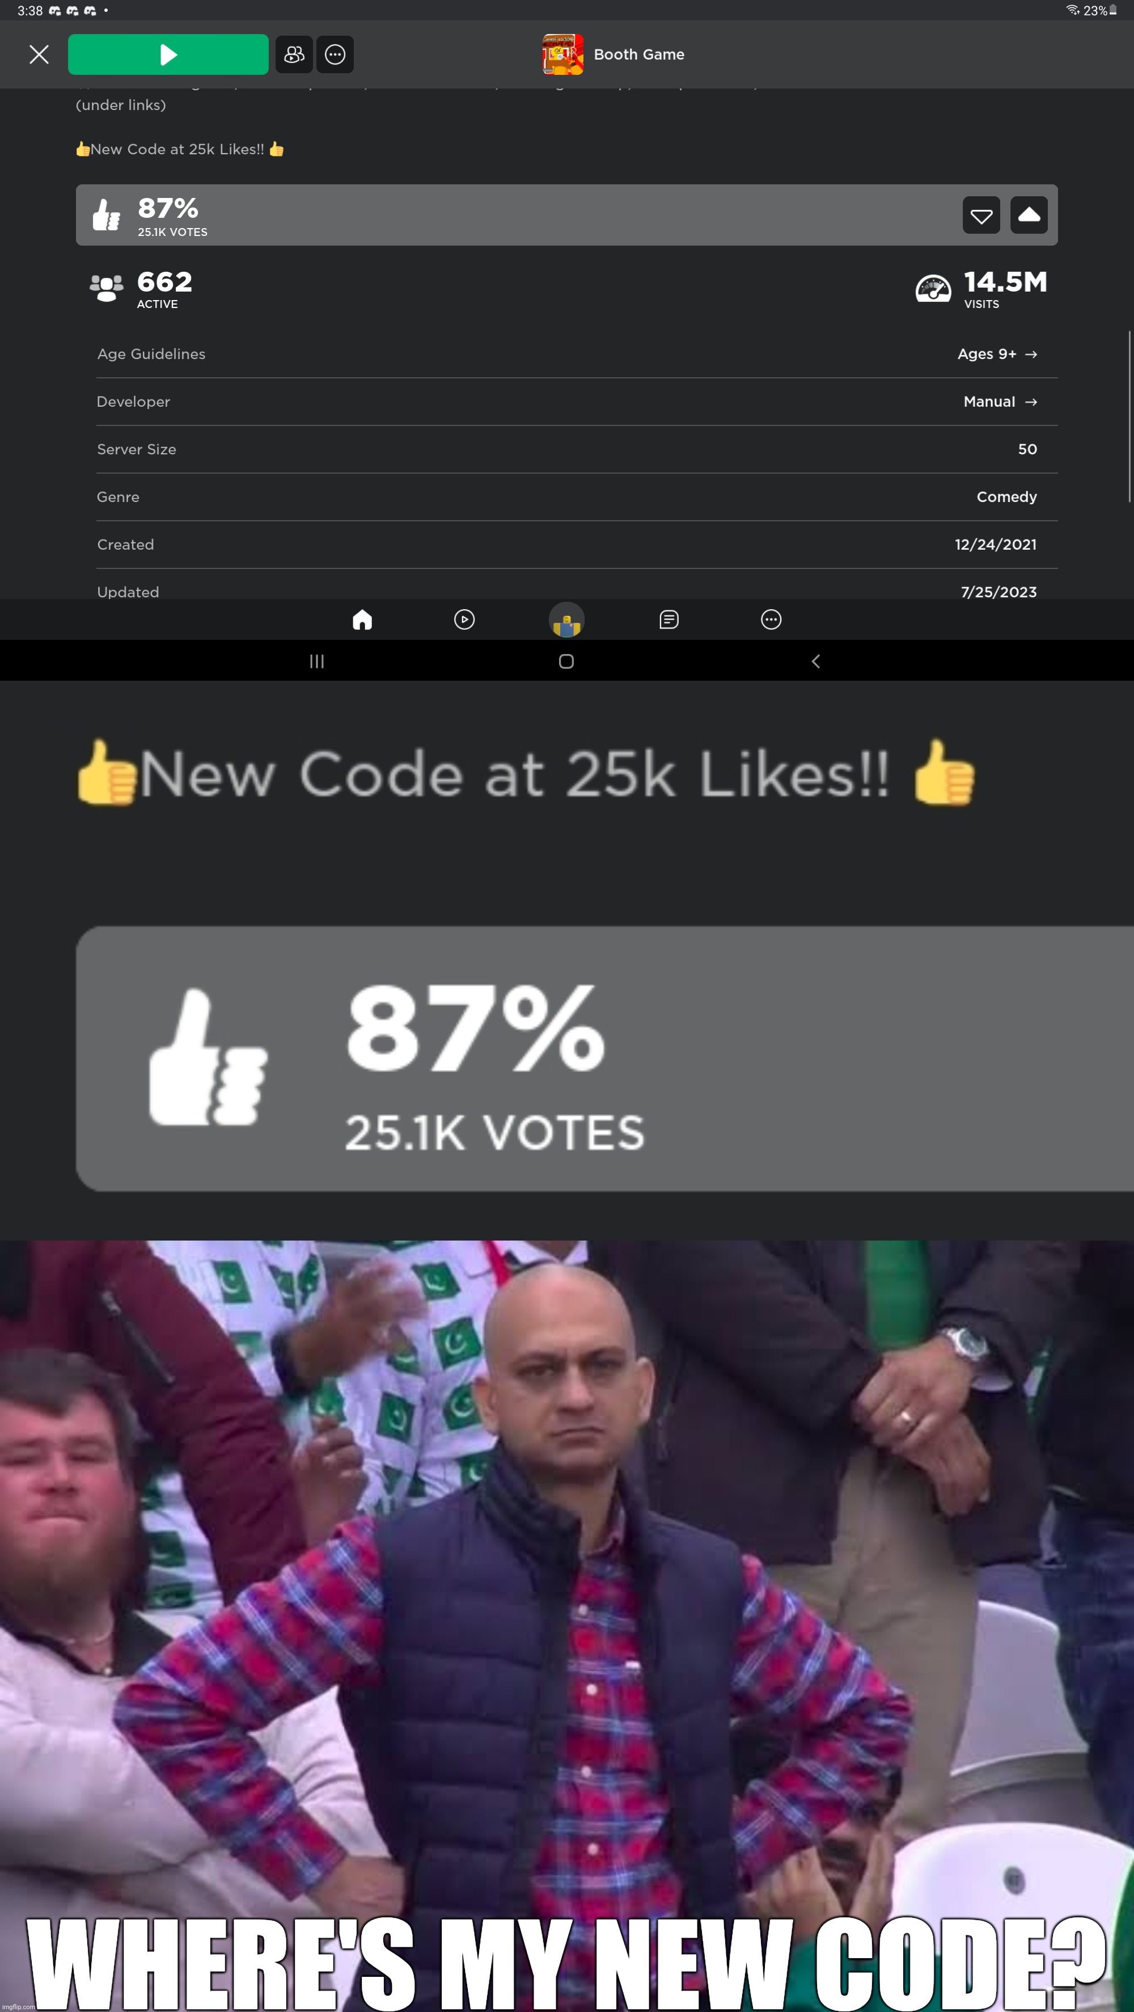View the 25.1K votes rating bar

coord(566,214)
